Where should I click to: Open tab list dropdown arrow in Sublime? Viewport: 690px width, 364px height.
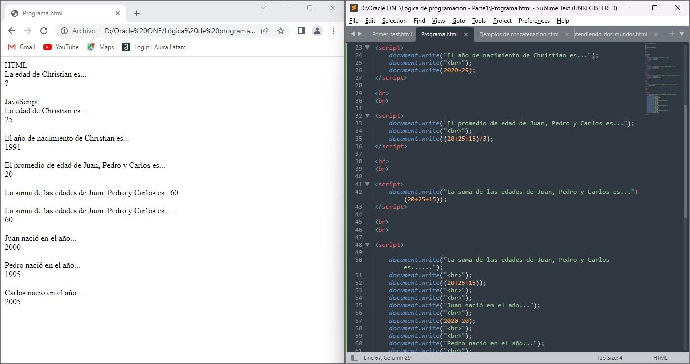point(682,34)
